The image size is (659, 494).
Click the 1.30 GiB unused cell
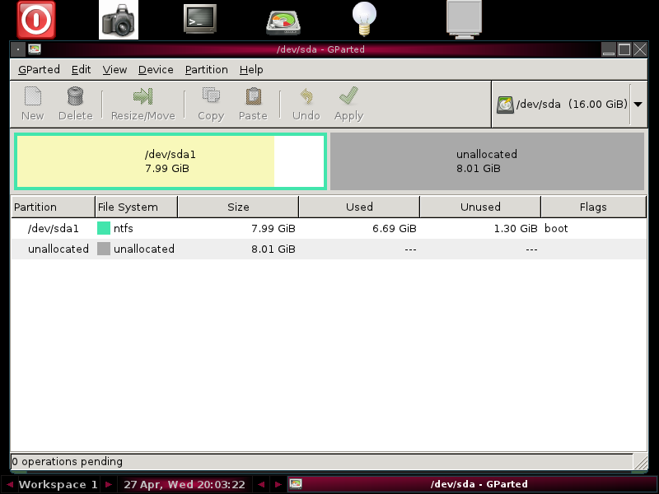516,228
